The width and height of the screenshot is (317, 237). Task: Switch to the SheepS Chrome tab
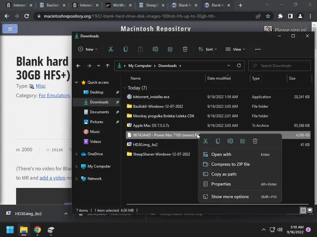tap(152, 5)
